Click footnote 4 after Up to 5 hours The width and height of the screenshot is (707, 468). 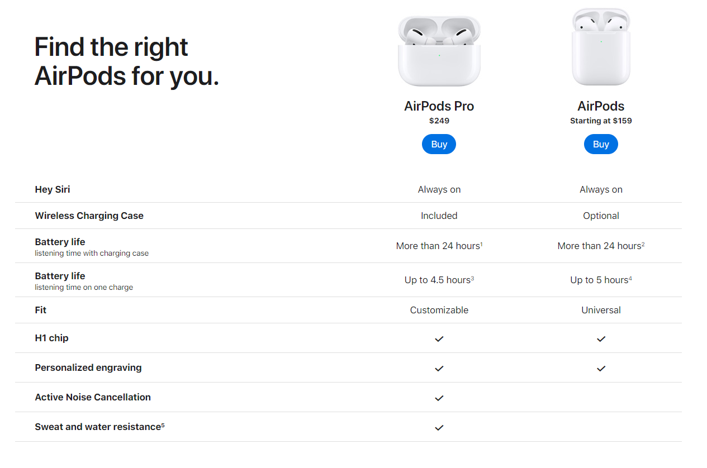[x=630, y=278]
